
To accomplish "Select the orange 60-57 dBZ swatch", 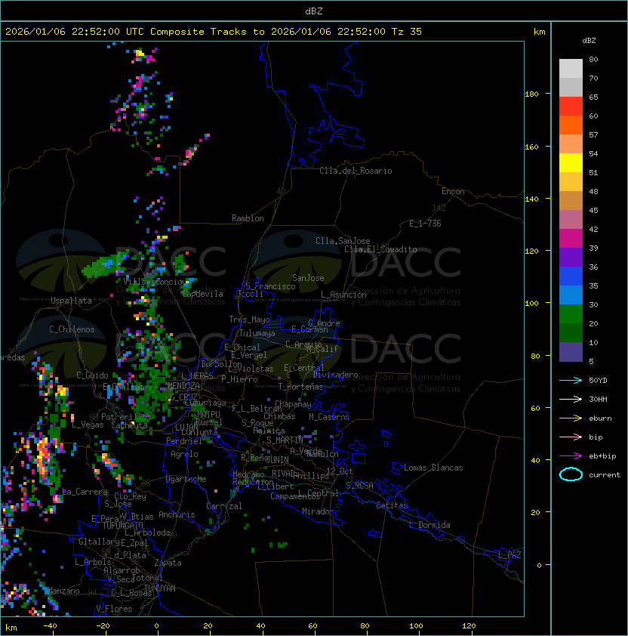I will pyautogui.click(x=571, y=125).
